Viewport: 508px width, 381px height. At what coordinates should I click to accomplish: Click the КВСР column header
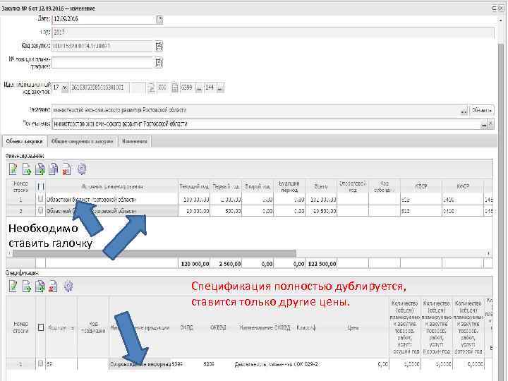pyautogui.click(x=421, y=187)
